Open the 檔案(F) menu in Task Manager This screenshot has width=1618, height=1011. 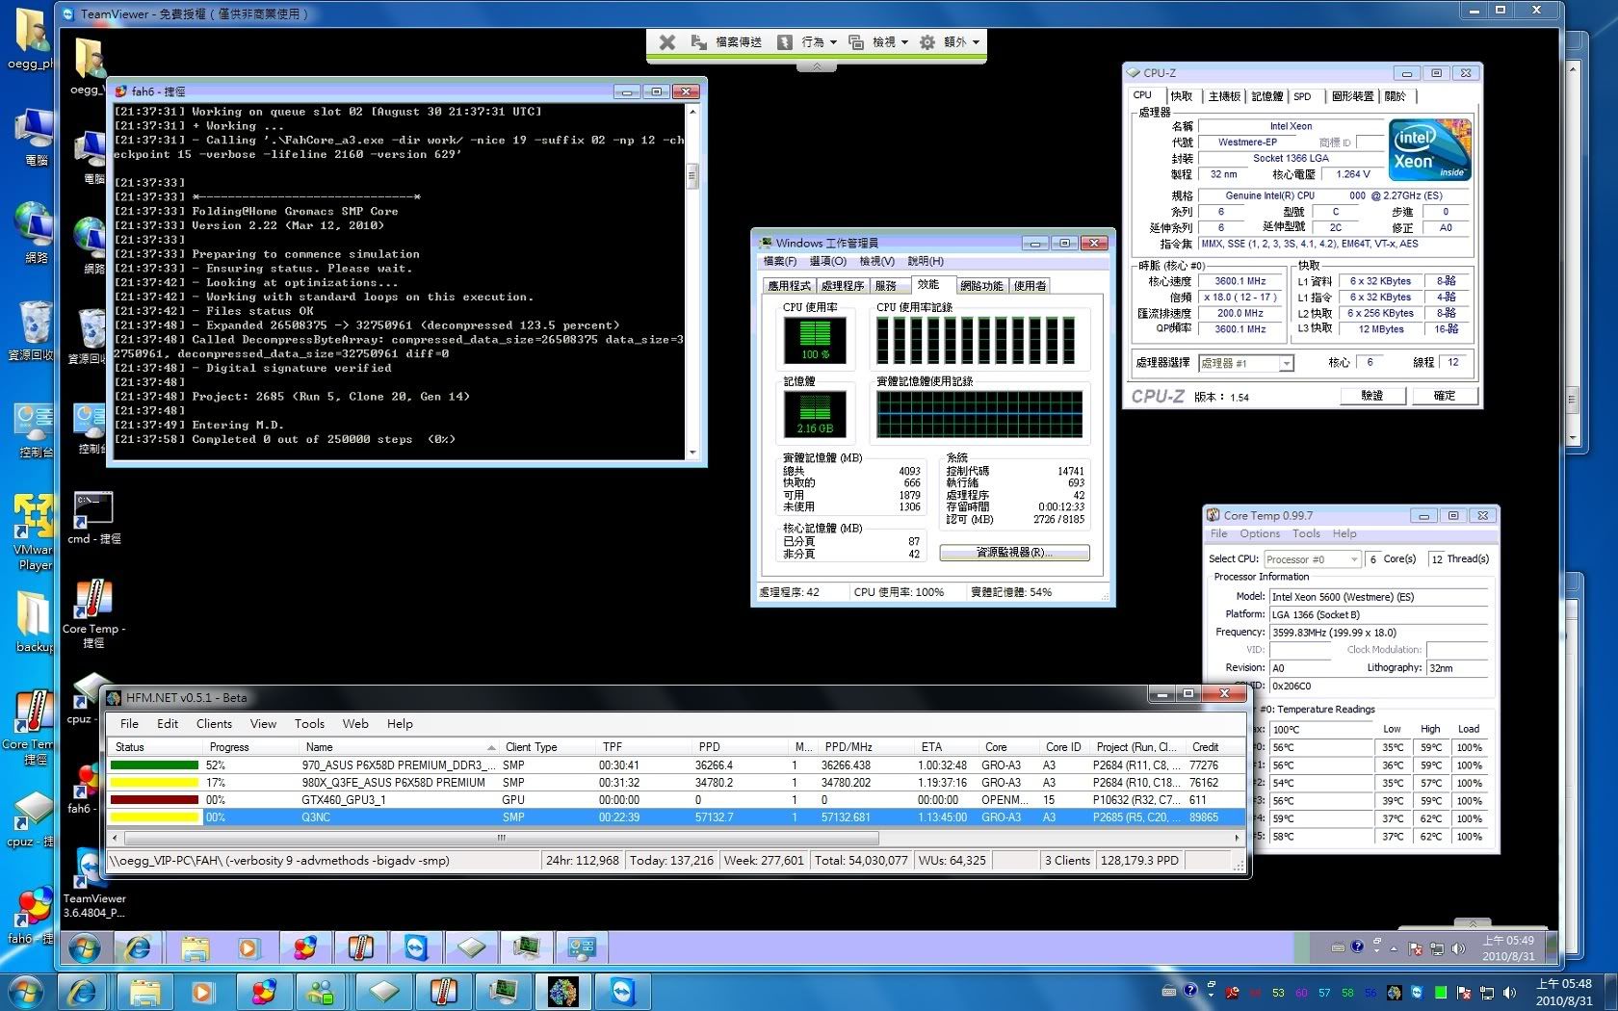click(x=779, y=261)
